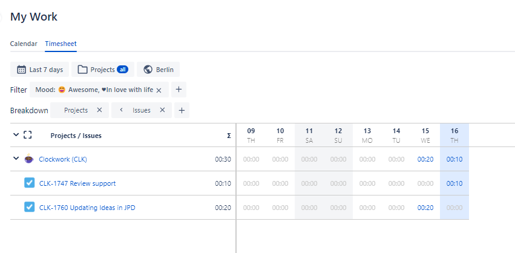
Task: Remove the Mood filter with X
Action: click(x=159, y=90)
